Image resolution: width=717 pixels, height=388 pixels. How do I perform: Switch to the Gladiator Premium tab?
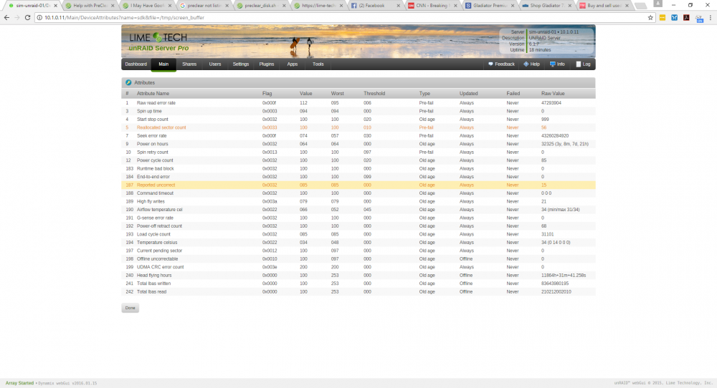[489, 6]
